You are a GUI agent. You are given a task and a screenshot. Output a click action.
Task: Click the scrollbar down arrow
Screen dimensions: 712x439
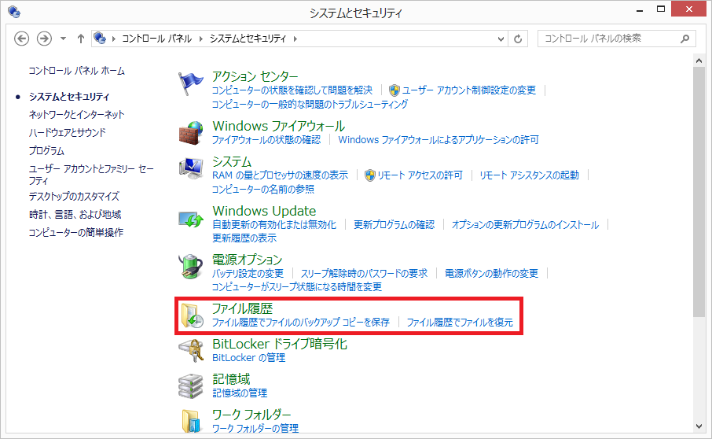[x=699, y=426]
